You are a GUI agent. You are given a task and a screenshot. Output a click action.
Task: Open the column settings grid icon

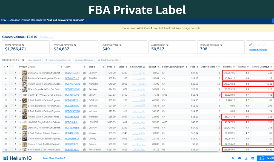(253, 158)
